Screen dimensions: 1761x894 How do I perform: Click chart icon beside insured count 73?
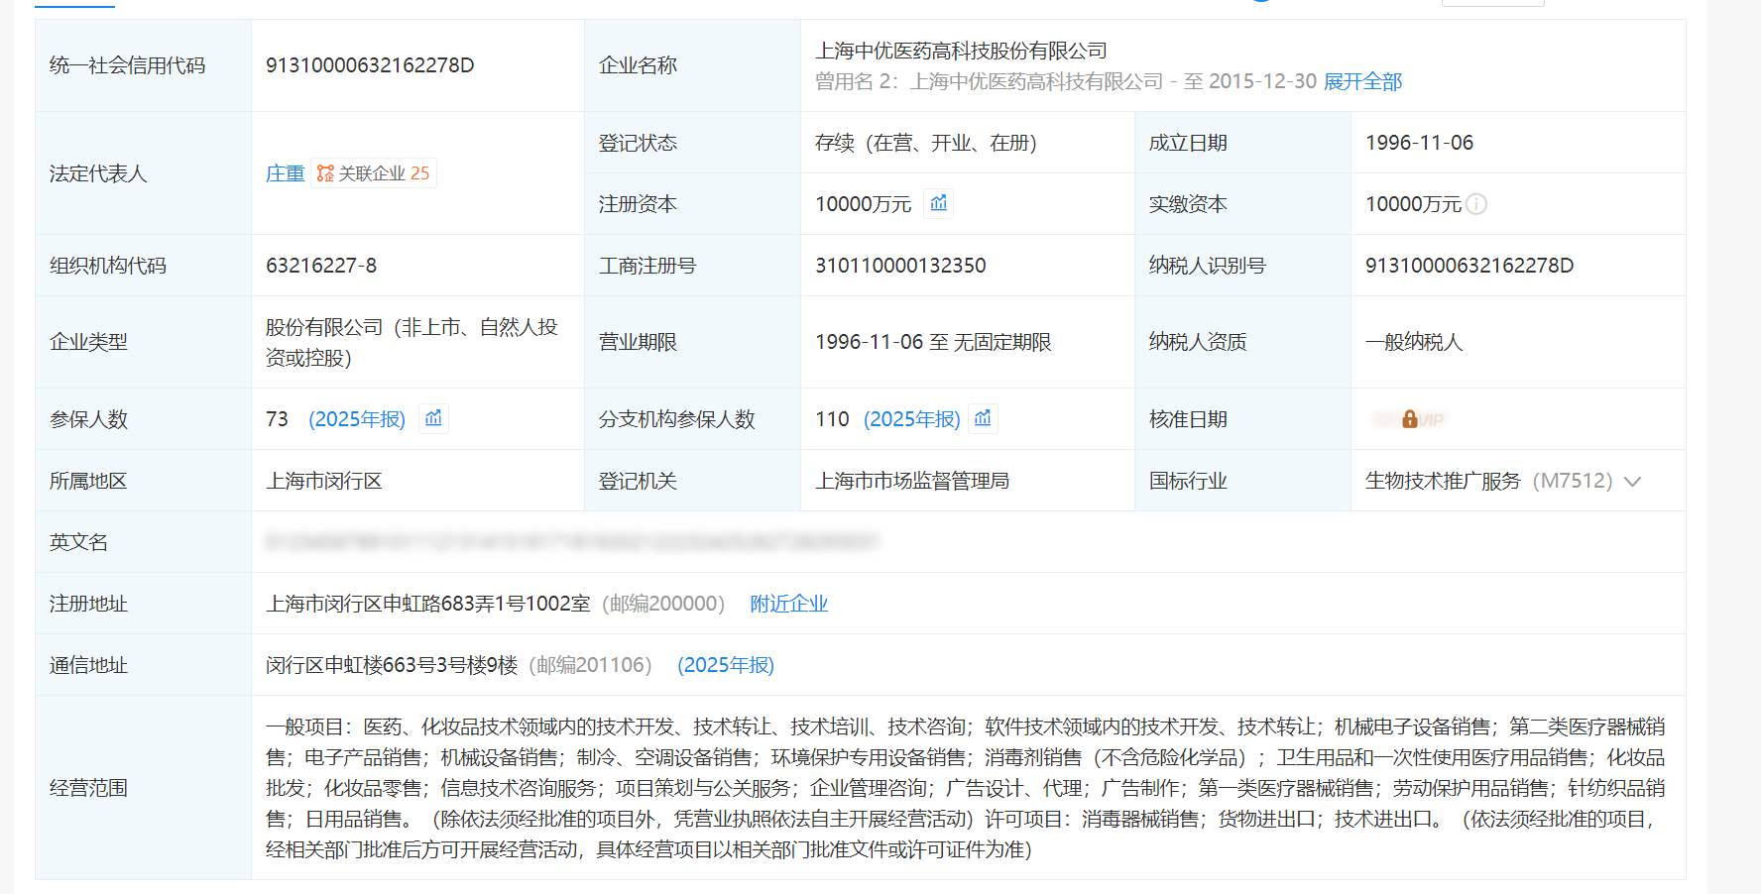pyautogui.click(x=433, y=418)
